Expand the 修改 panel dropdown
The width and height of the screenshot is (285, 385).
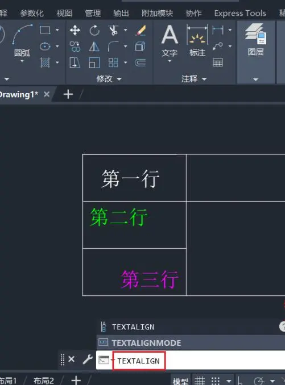(x=119, y=79)
